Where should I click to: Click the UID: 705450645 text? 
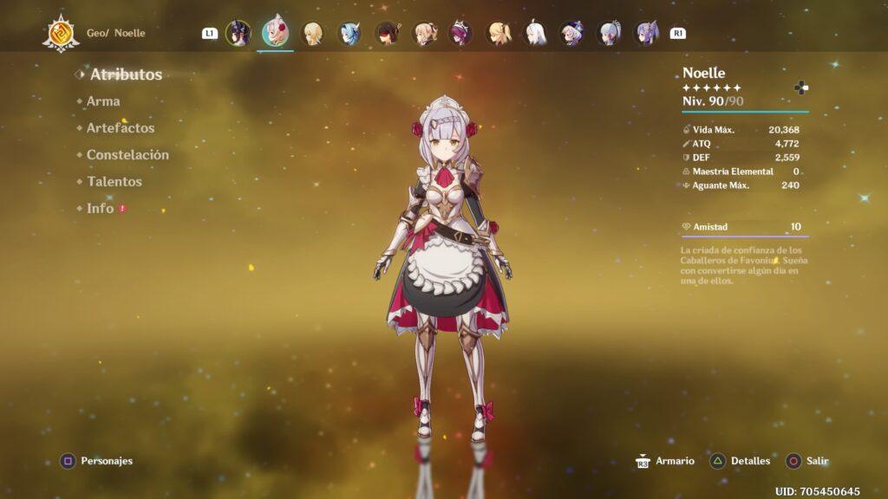[817, 492]
